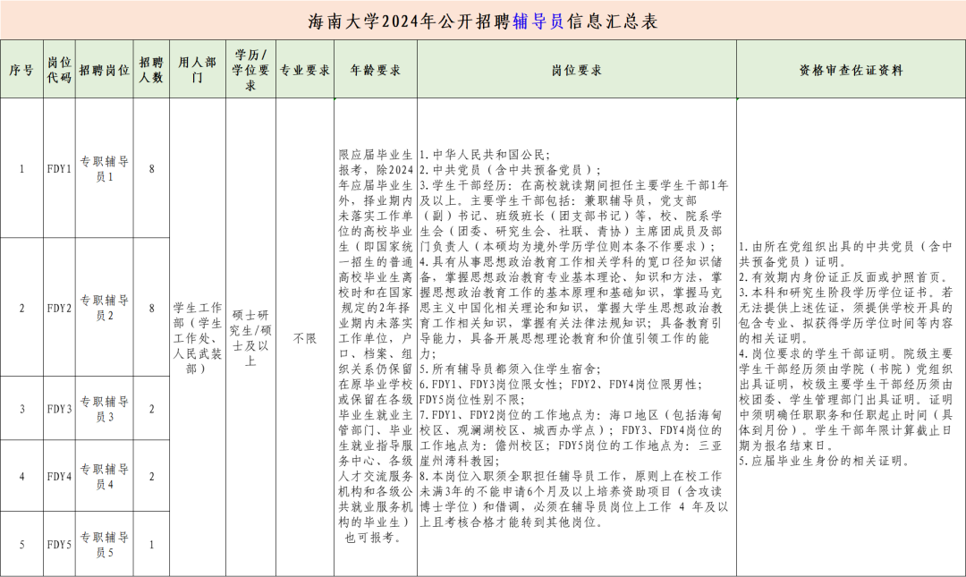Screen dimensions: 966x577
Task: Click requirement line 1. 中华人民共和国公民
Action: click(486, 155)
